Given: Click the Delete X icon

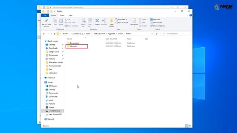Looking at the screenshot, I should tap(97, 21).
